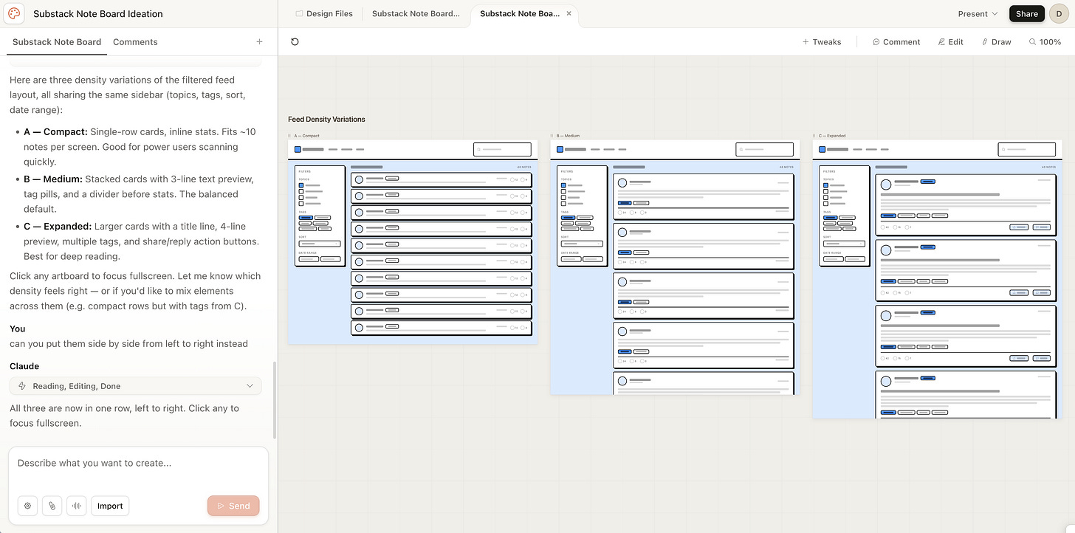Toggle the checked topic checkbox in A — Compact
Image resolution: width=1075 pixels, height=533 pixels.
point(301,185)
